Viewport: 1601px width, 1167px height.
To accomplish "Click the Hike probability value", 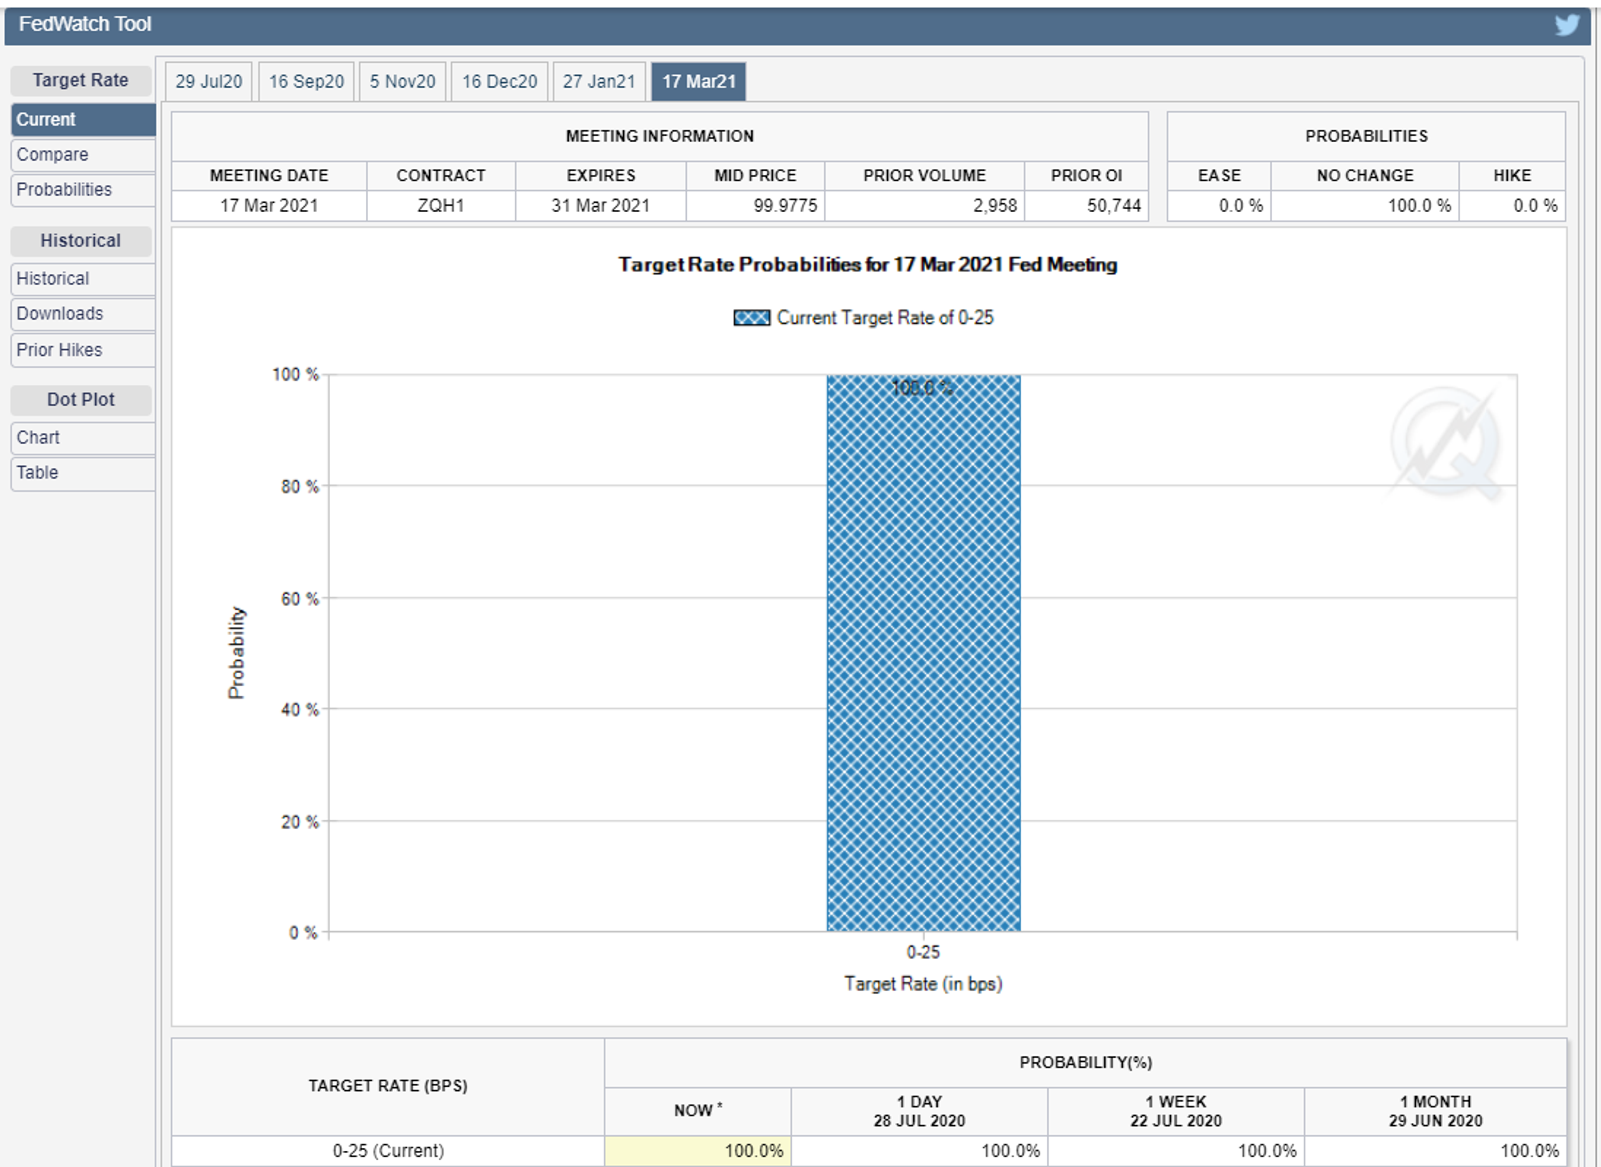I will (x=1535, y=206).
